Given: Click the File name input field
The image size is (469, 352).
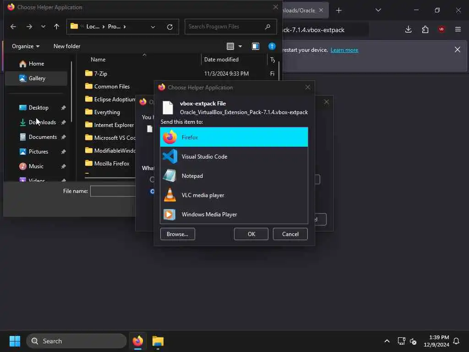Looking at the screenshot, I should click(113, 191).
